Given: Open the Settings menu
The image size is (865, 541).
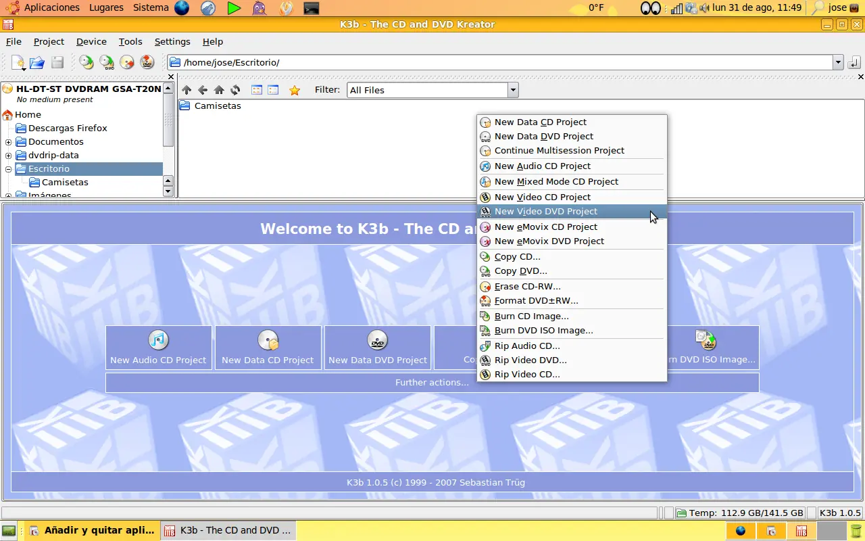Looking at the screenshot, I should click(172, 42).
